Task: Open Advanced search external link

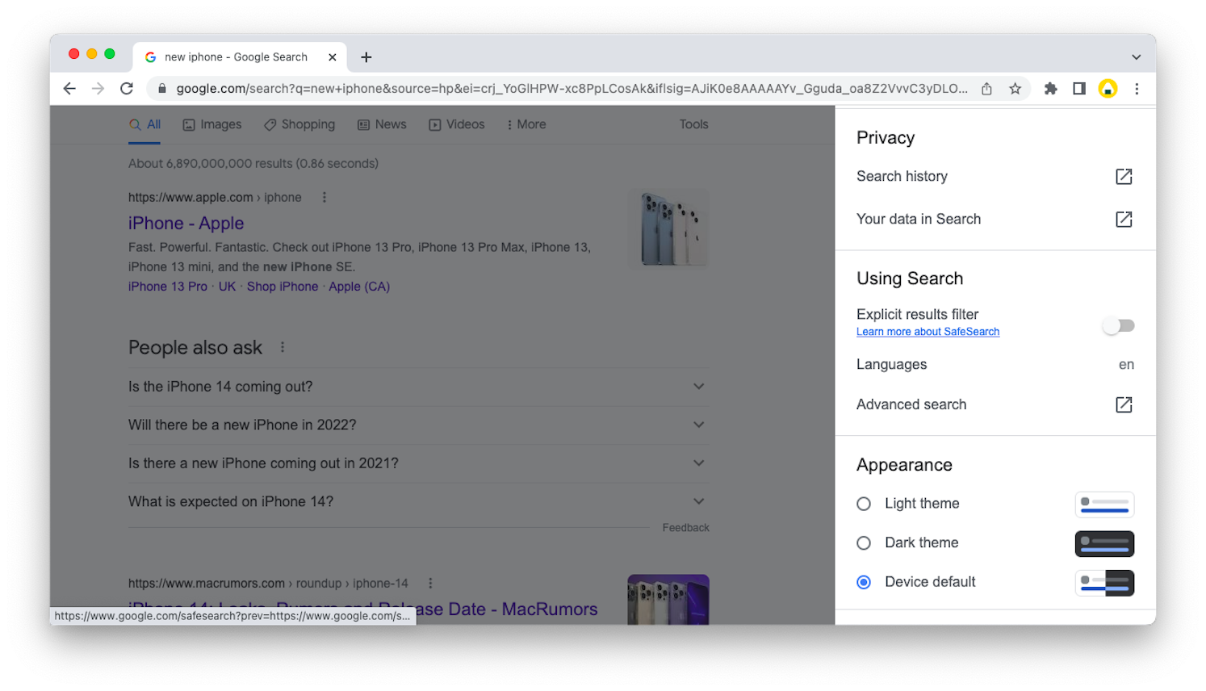Action: point(1123,404)
